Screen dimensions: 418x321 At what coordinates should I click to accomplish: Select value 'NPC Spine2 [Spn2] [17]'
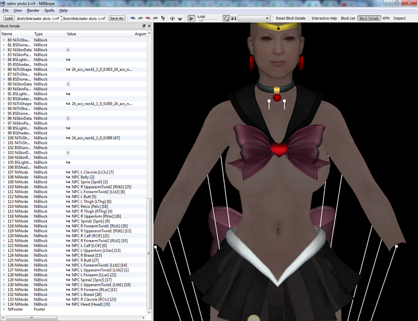pos(91,280)
